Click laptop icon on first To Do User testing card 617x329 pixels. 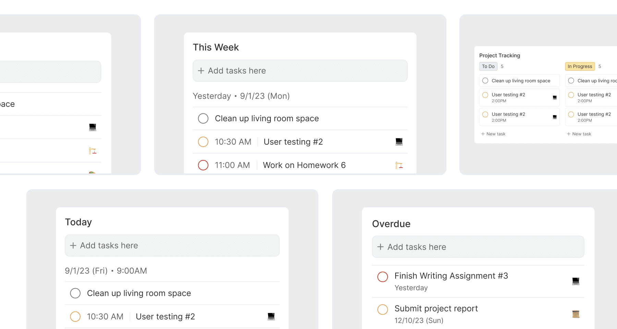click(555, 97)
